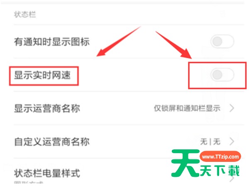Tap the 有通知时显示图标 label text

click(x=52, y=42)
